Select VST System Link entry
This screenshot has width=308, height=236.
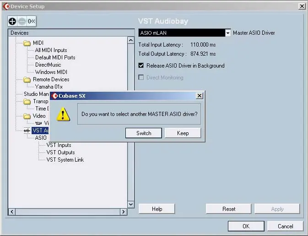click(x=65, y=160)
